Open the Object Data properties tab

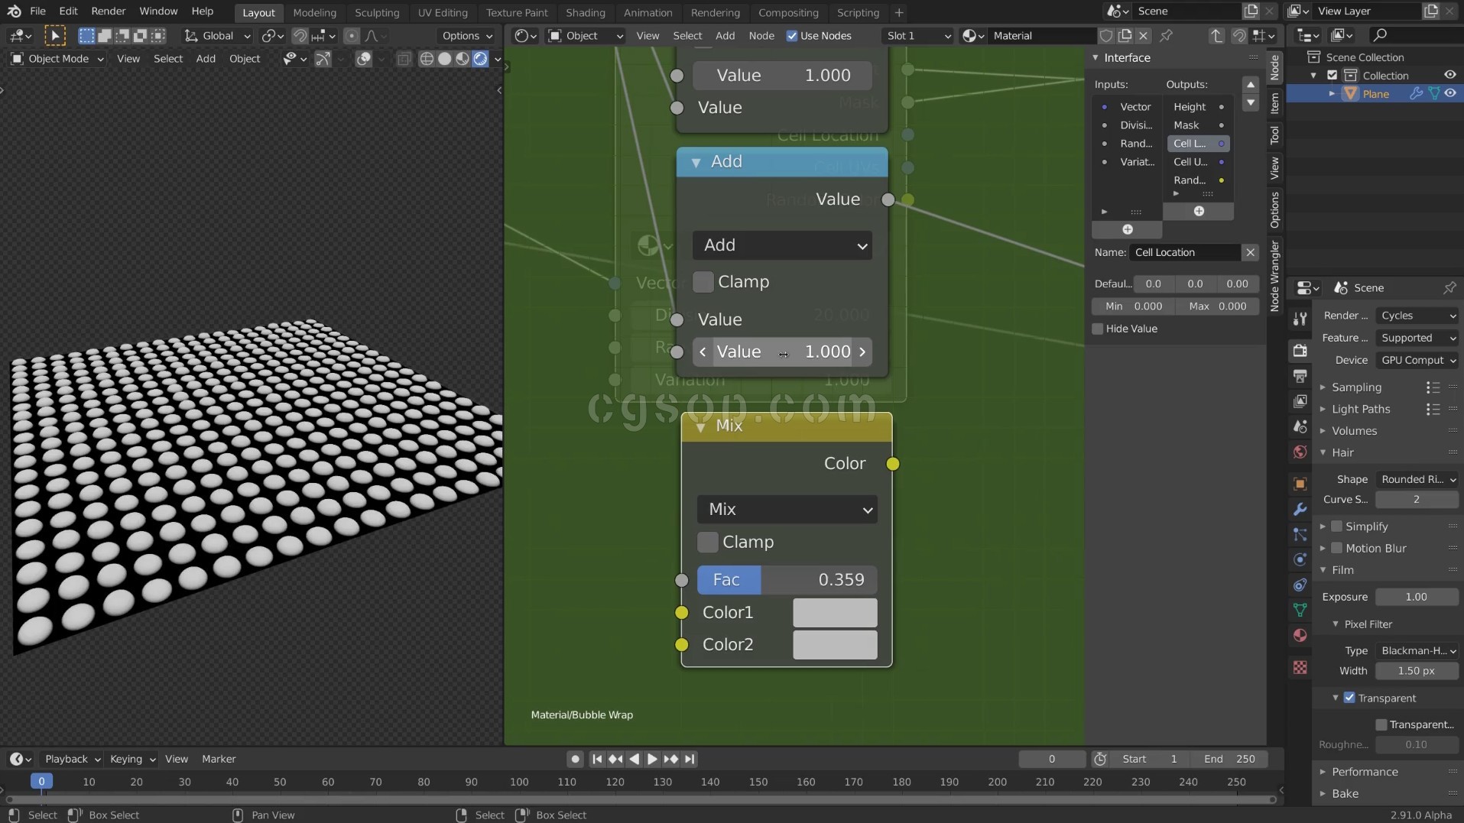pos(1300,611)
